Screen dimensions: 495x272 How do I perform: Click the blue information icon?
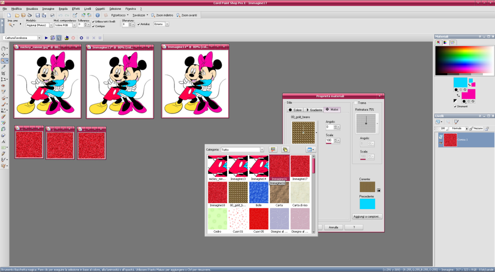tap(97, 15)
